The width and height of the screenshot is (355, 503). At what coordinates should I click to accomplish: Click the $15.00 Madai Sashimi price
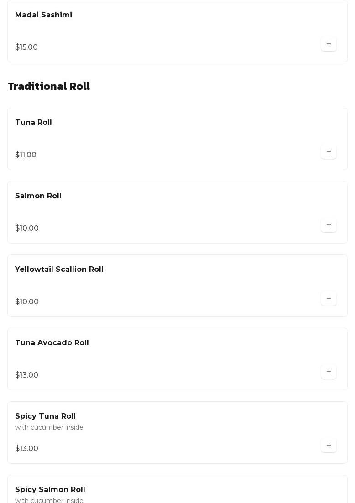(26, 47)
